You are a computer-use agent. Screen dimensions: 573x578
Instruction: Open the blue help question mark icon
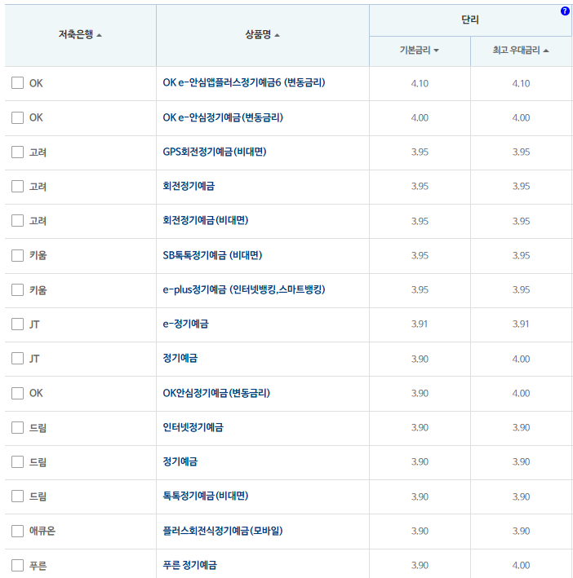[565, 11]
